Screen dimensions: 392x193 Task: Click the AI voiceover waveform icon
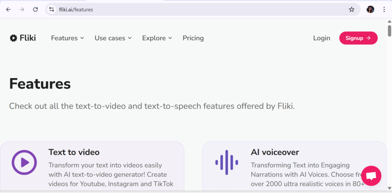(227, 162)
